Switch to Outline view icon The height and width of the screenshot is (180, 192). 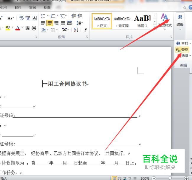[x=130, y=179]
